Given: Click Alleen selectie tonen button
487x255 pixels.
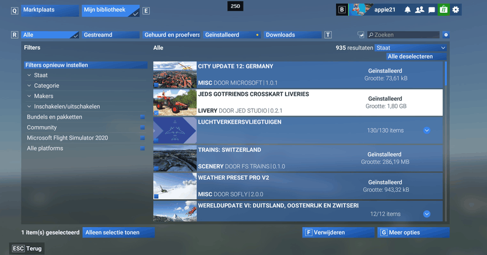Looking at the screenshot, I should click(119, 233).
